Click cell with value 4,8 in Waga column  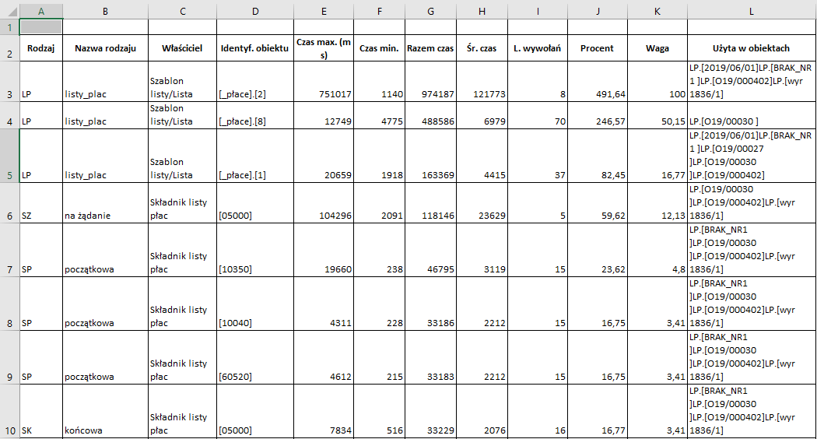(657, 250)
